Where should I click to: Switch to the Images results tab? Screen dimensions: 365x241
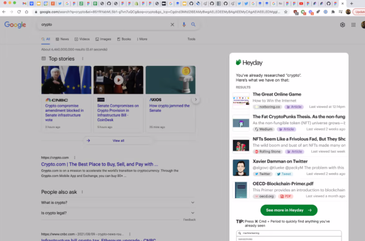(x=103, y=39)
